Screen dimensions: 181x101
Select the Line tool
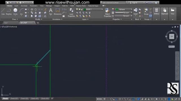click(3, 12)
